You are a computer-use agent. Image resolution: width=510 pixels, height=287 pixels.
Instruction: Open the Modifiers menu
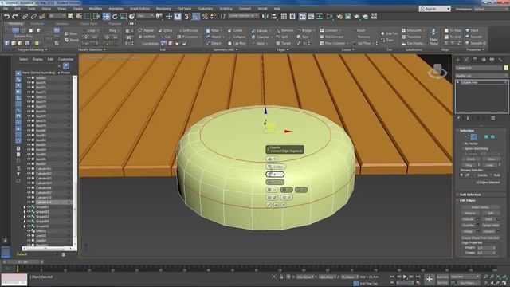pyautogui.click(x=96, y=9)
